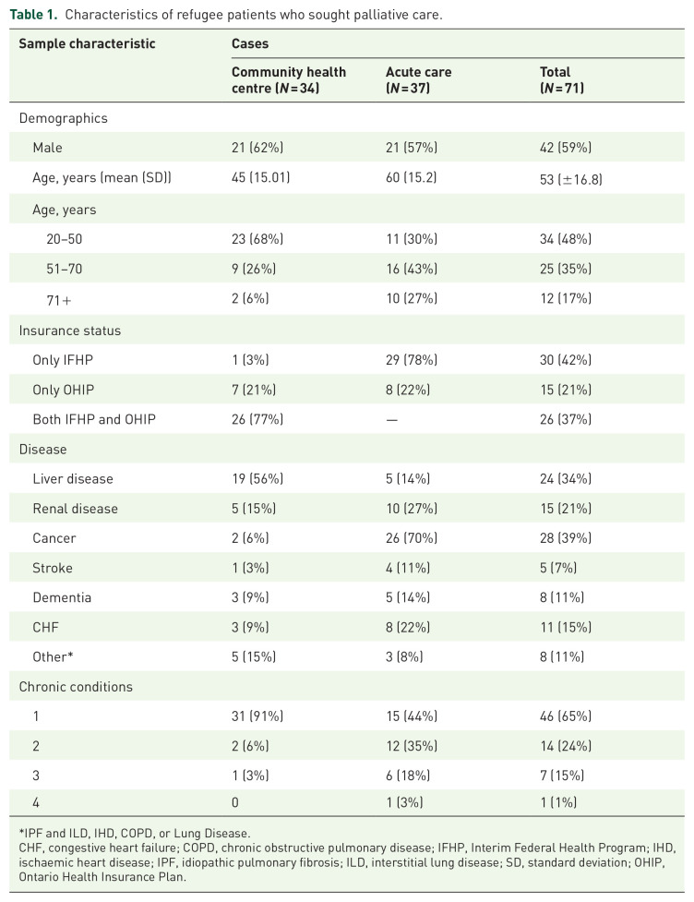This screenshot has width=694, height=902.
Task: Select the 'Male' row label
Action: (x=47, y=148)
